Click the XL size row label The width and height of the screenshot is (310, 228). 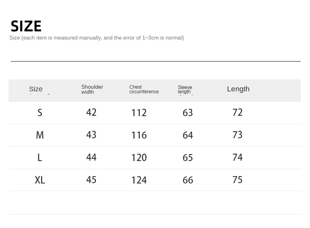(40, 180)
